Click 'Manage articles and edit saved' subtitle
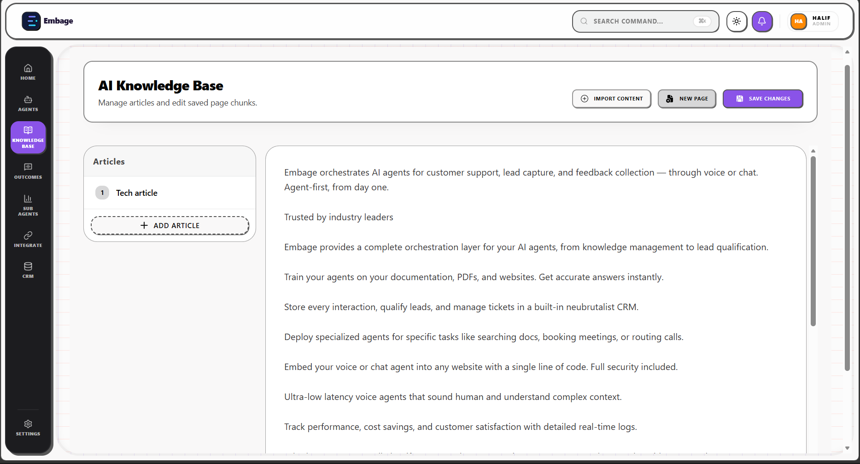Screen dimensions: 860x464 pos(177,103)
